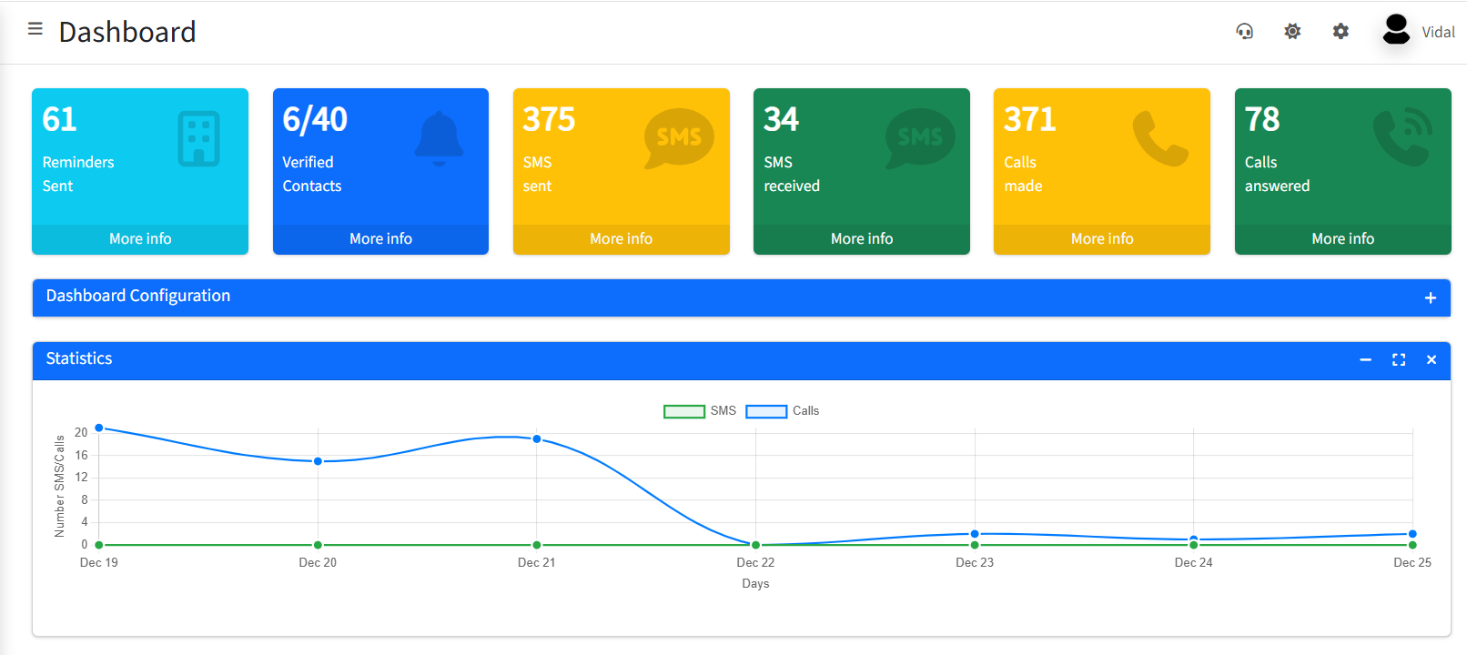Open Vidal user dropdown menu
1467x655 pixels.
(x=1438, y=33)
